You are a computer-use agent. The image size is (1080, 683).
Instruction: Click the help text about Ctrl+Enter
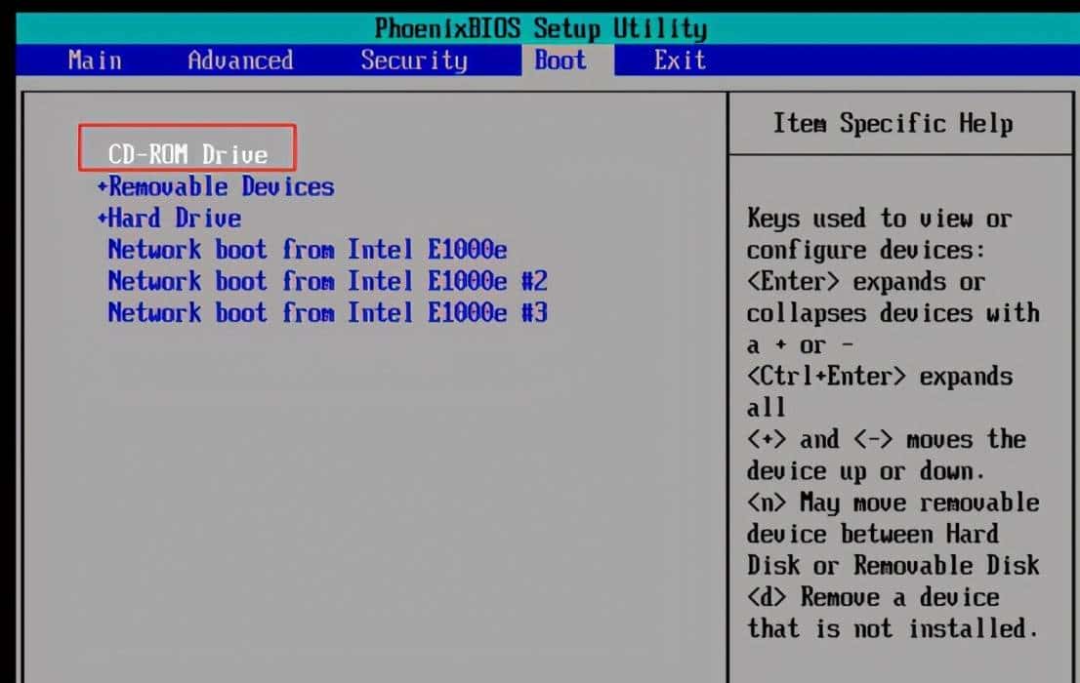[x=879, y=376]
